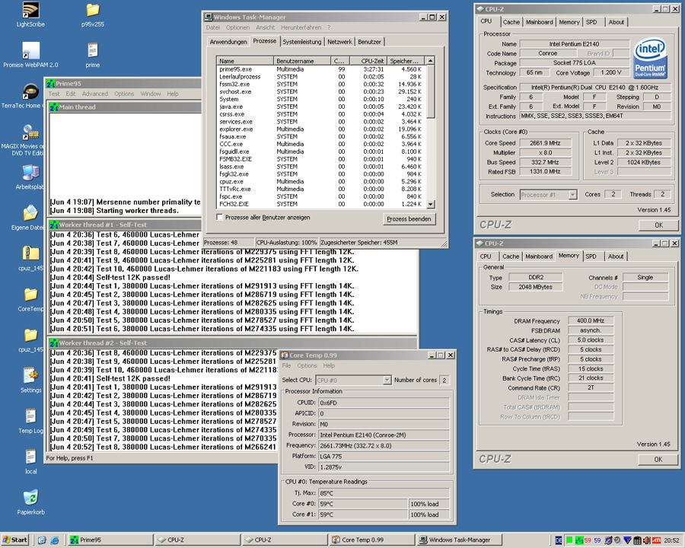
Task: Select the java.exe process row
Action: click(321, 107)
